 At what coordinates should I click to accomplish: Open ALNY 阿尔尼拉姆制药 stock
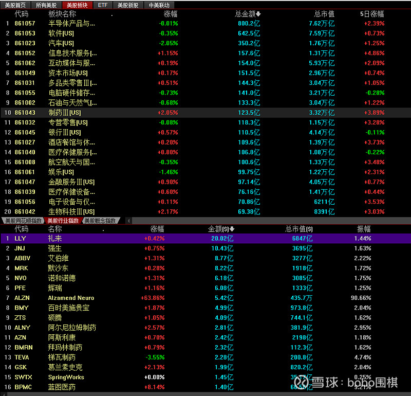click(x=206, y=328)
